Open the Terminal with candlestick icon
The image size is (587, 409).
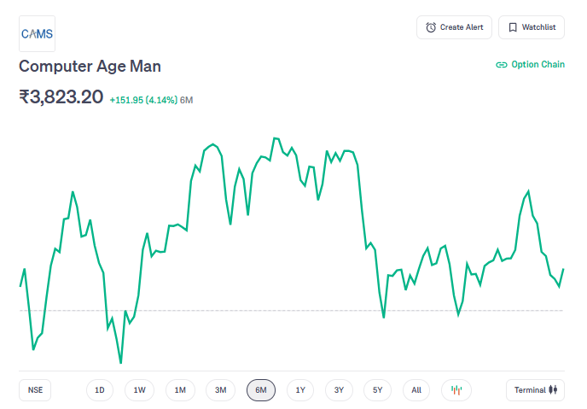[535, 390]
